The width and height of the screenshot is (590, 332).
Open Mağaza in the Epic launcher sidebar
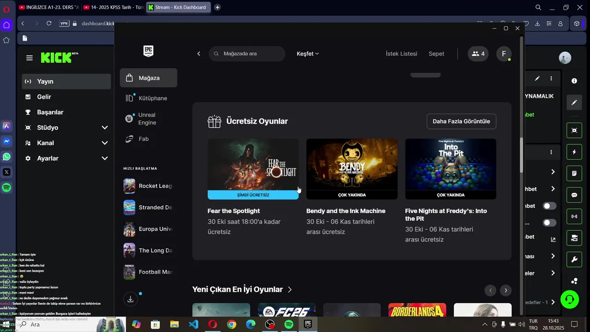[148, 78]
